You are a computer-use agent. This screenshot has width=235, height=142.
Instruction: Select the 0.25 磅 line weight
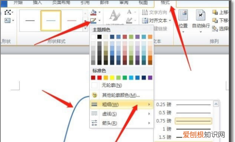pyautogui.click(x=184, y=104)
